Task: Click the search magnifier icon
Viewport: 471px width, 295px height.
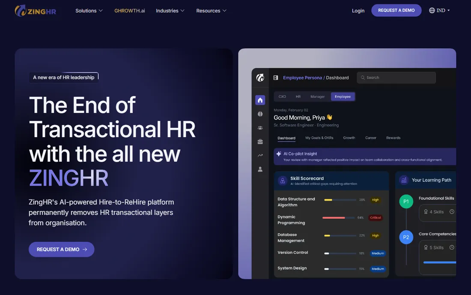Action: coord(363,78)
